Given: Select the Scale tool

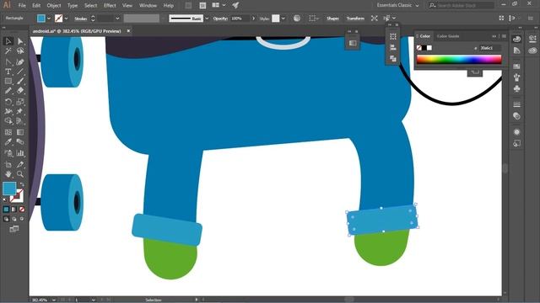Looking at the screenshot, I should coord(20,102).
